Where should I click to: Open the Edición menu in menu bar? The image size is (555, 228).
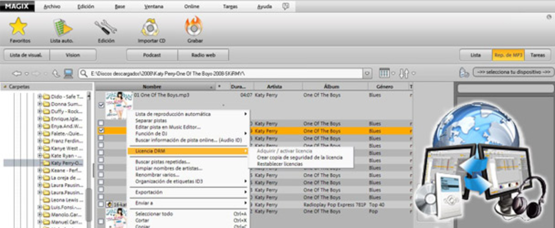[x=86, y=6]
